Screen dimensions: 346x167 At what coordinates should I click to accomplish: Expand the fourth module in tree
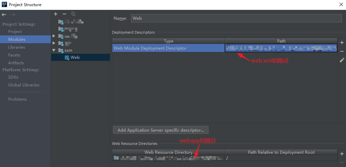point(54,43)
